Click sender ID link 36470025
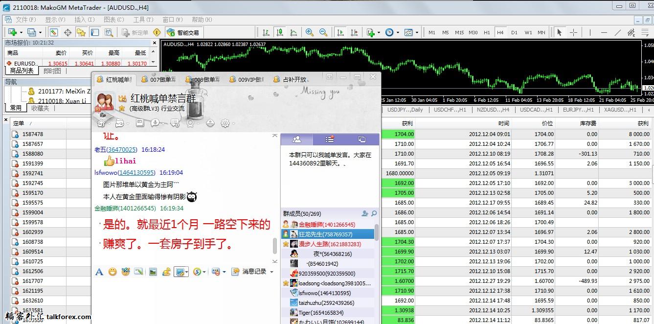654x324 pixels. [x=122, y=149]
